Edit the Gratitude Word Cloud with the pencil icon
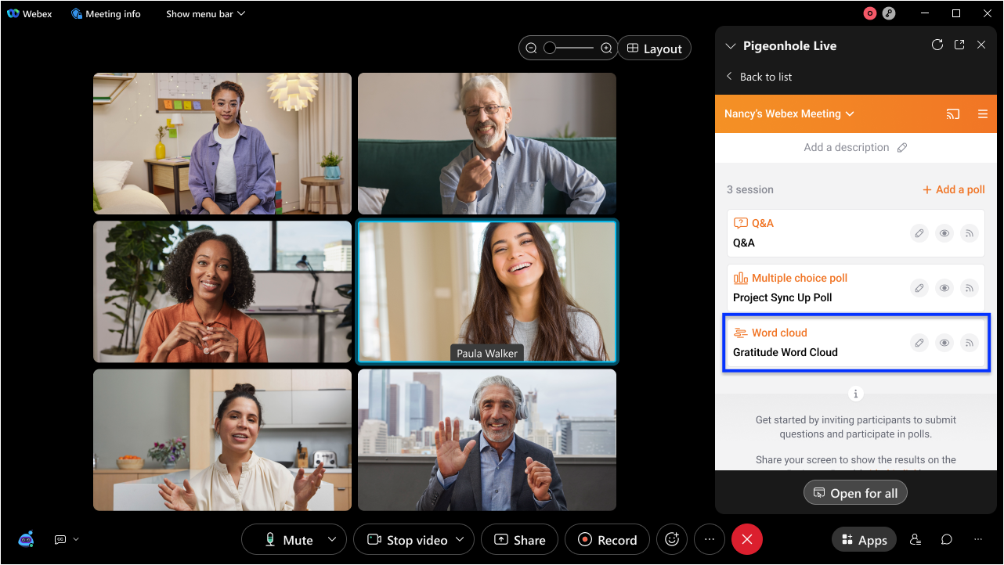The image size is (1004, 565). (920, 343)
